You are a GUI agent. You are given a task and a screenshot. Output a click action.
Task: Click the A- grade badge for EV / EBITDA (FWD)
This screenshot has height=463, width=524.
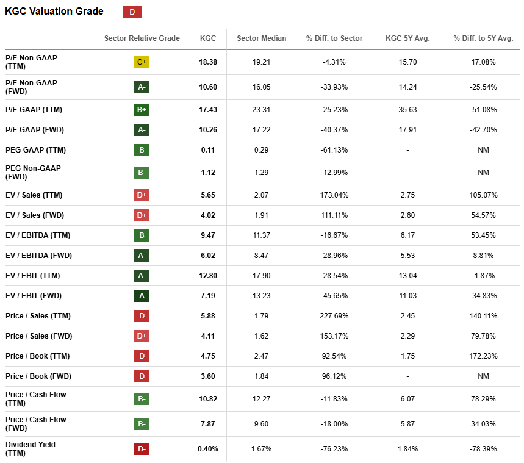point(142,256)
